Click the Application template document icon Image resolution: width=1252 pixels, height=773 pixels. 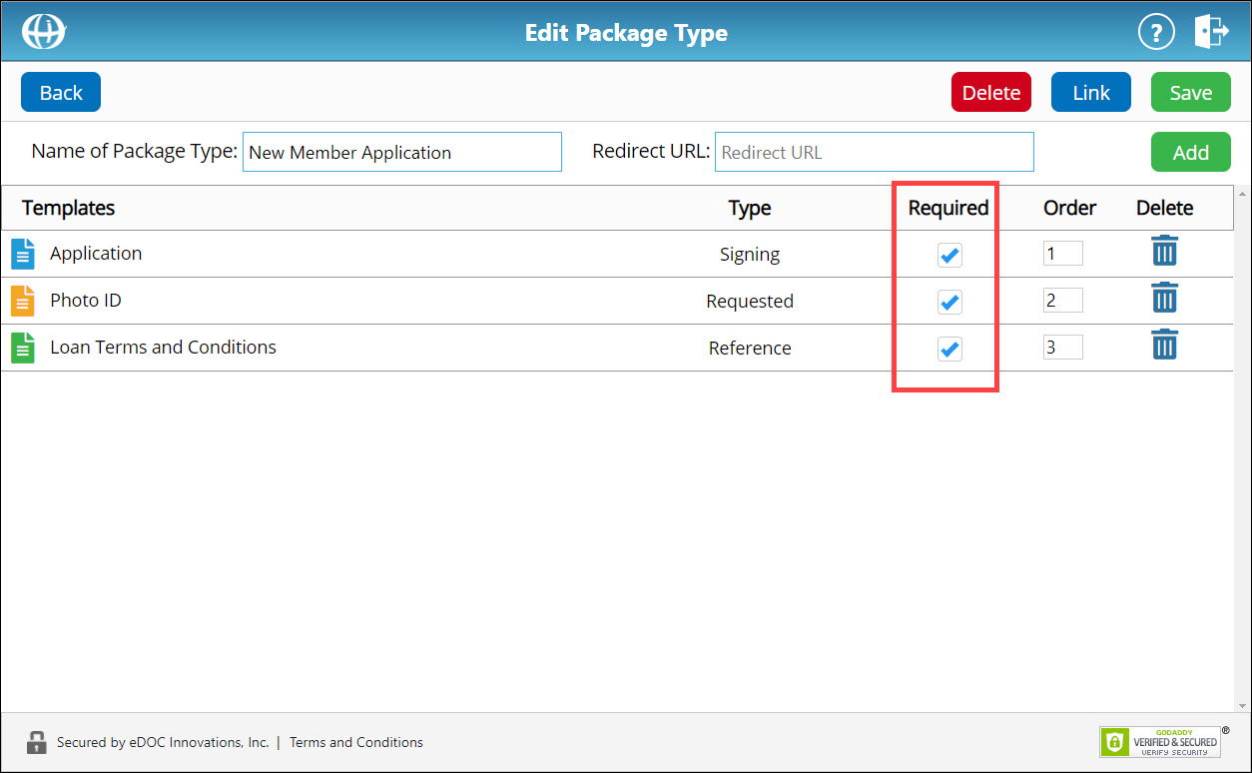[23, 254]
